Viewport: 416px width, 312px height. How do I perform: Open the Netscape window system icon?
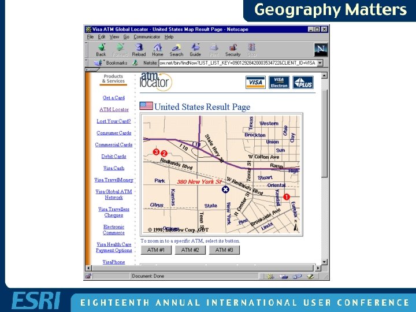(x=88, y=29)
